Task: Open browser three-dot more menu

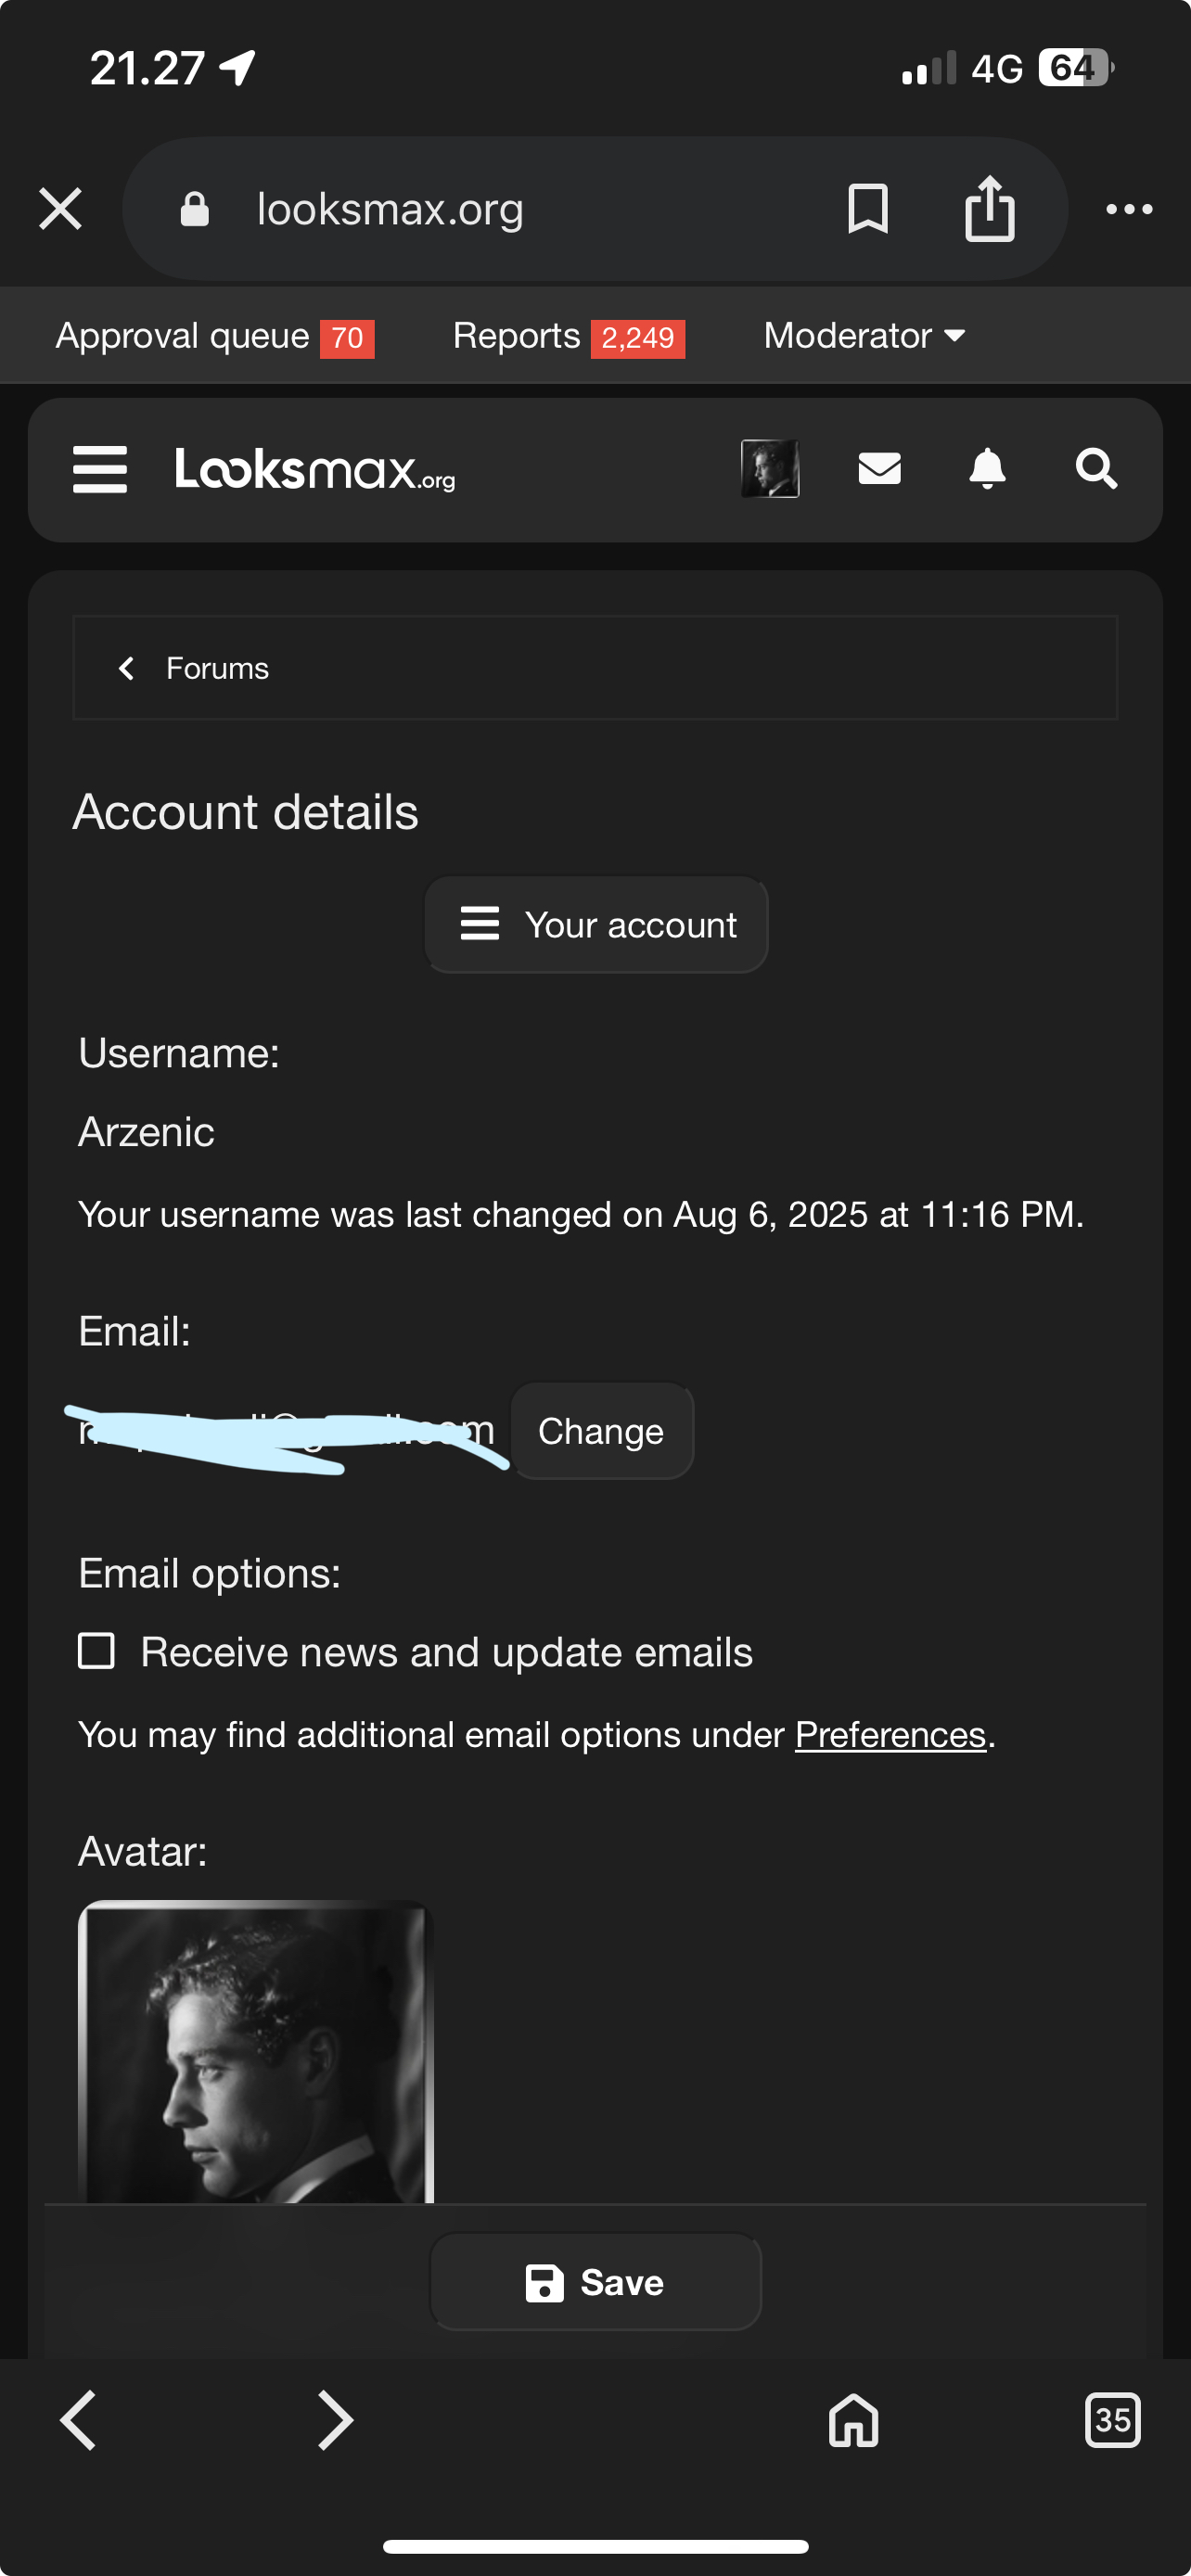Action: [1129, 209]
